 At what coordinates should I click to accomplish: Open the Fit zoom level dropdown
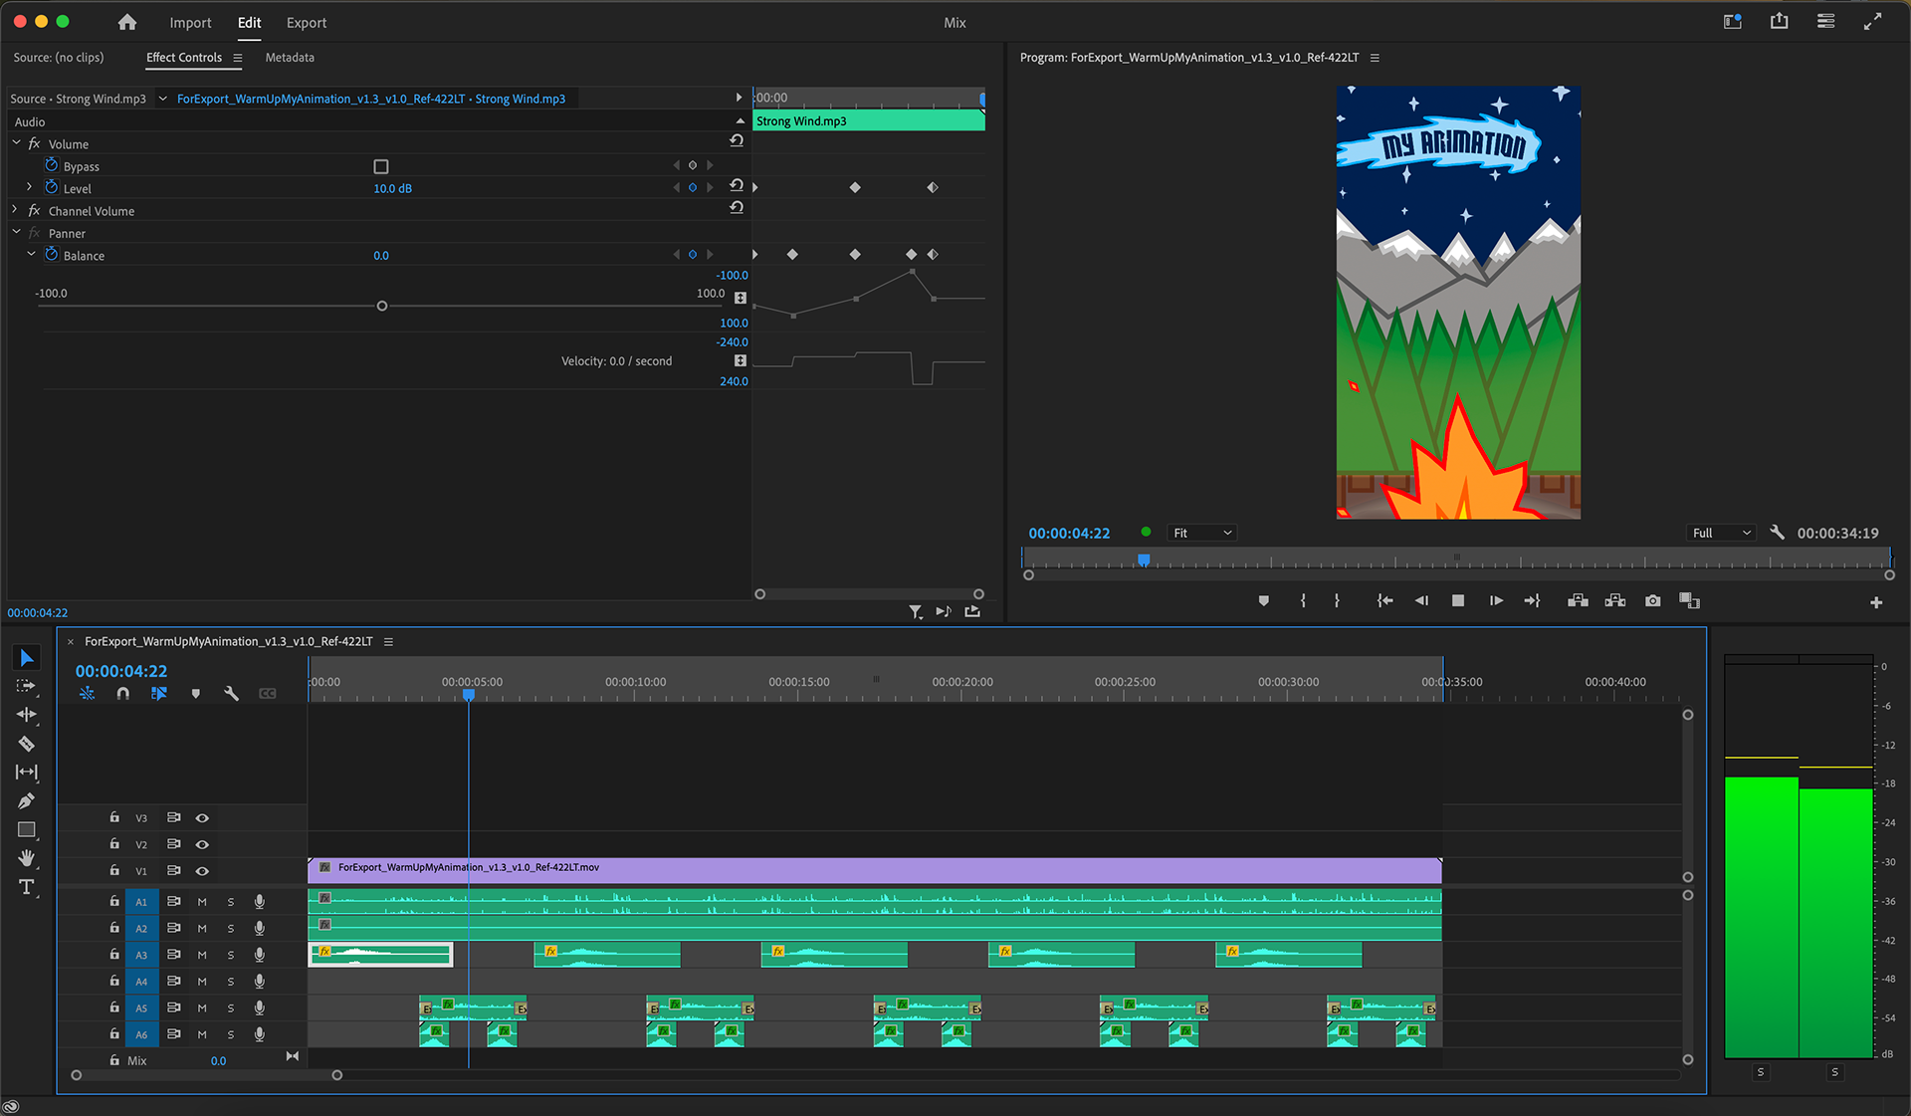[1202, 533]
